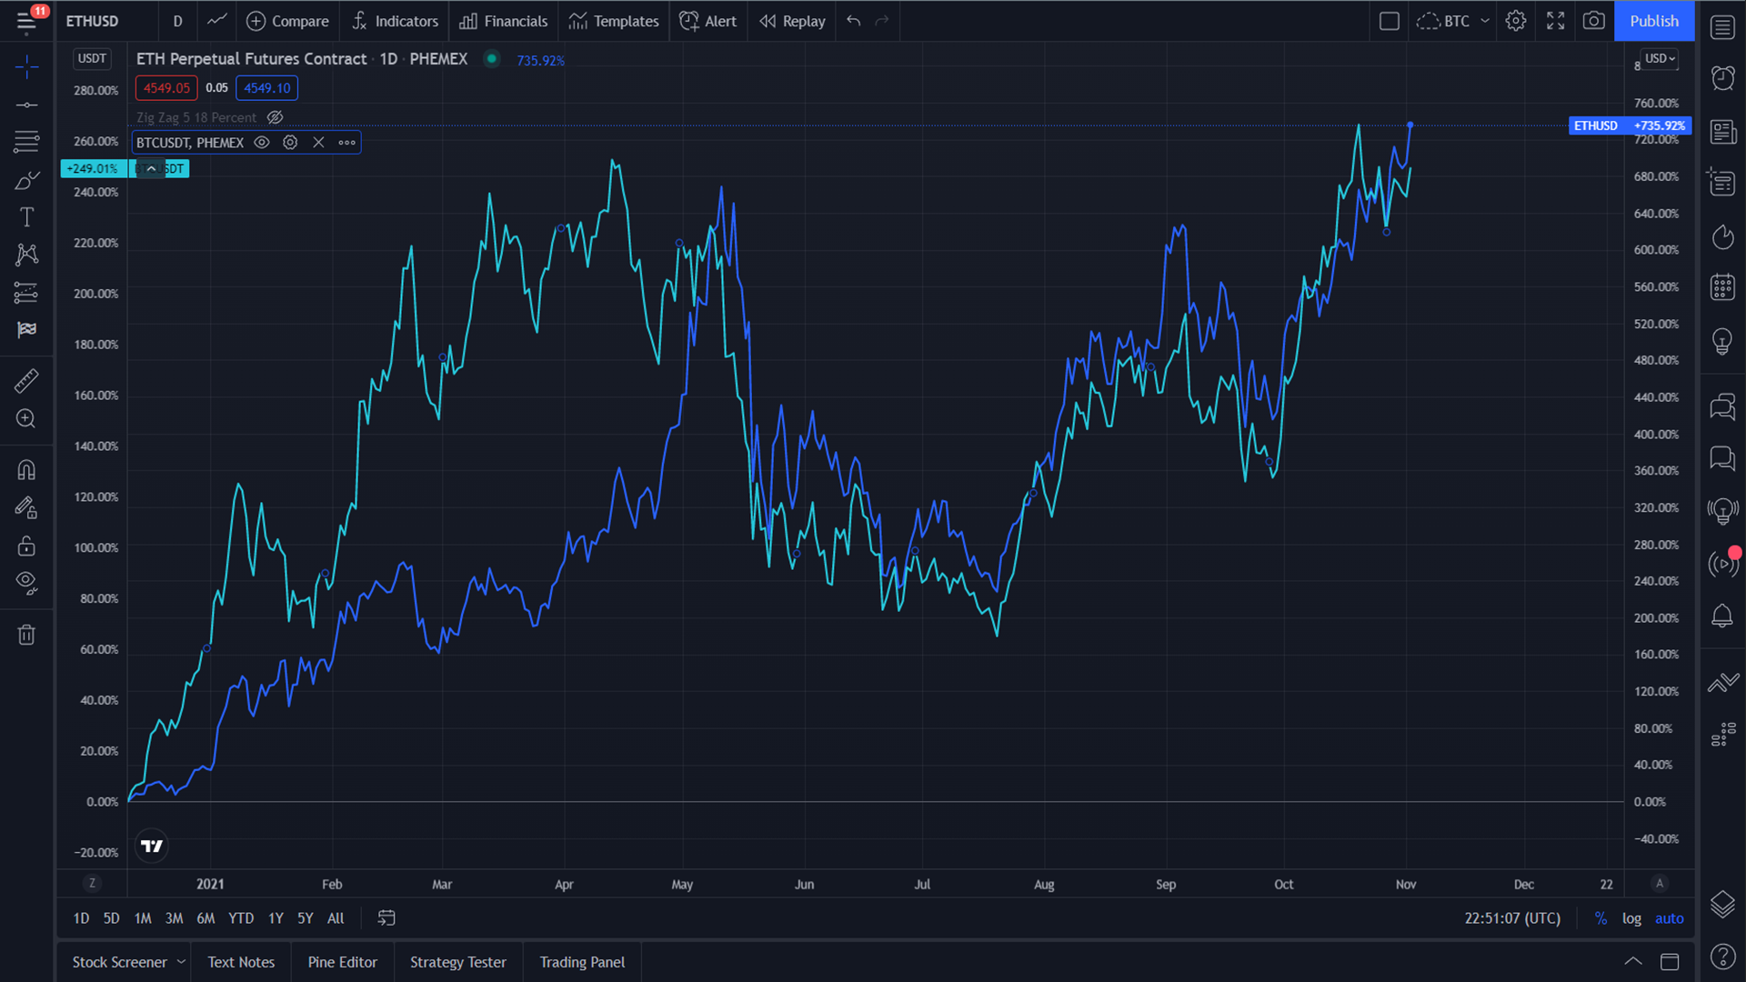Screen dimensions: 1746x982
Task: Switch to the Pine Editor tab
Action: tap(342, 961)
